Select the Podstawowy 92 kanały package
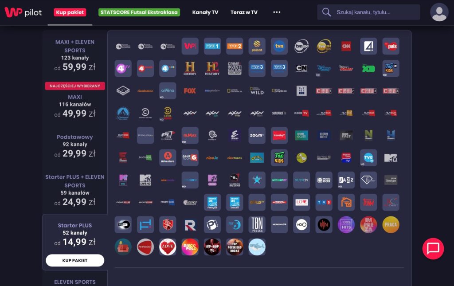This screenshot has height=286, width=454. pos(74,145)
